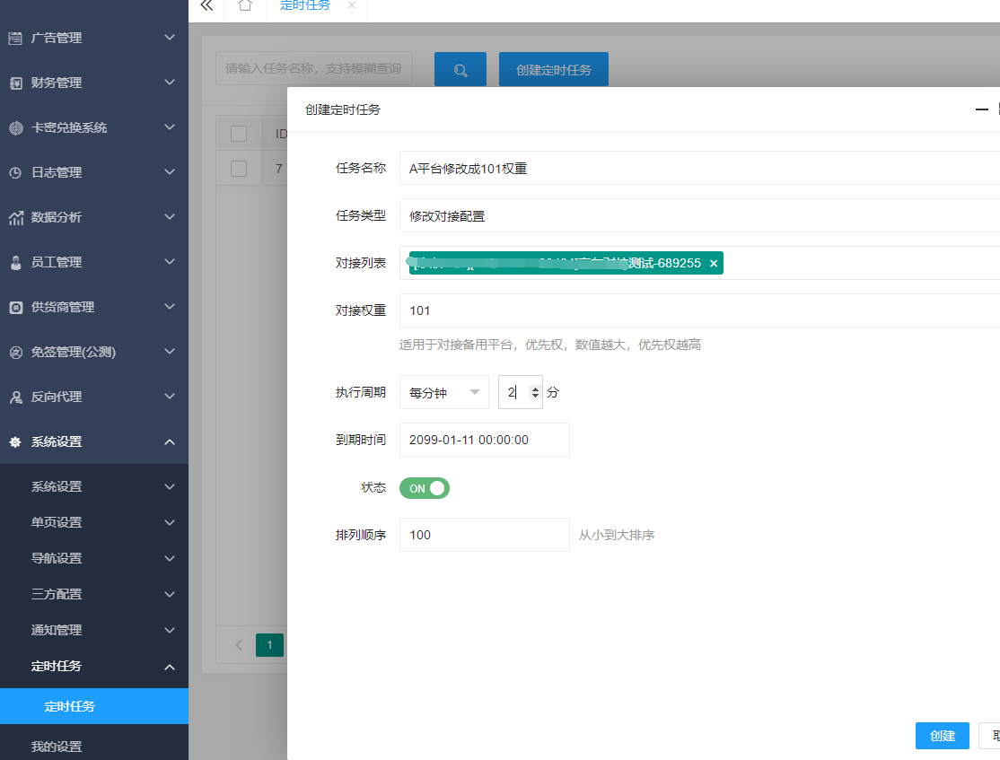Click the 创建 button
Viewport: 1000px width, 760px height.
(942, 736)
